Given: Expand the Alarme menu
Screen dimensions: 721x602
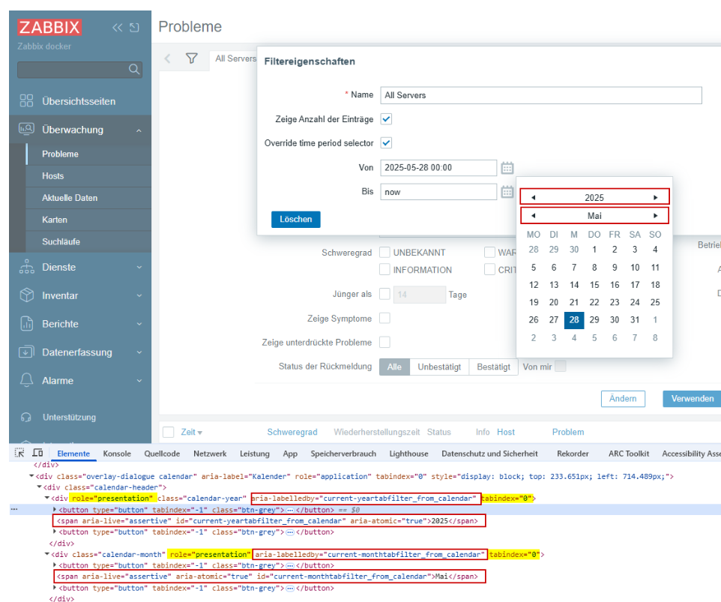Looking at the screenshot, I should tap(139, 381).
